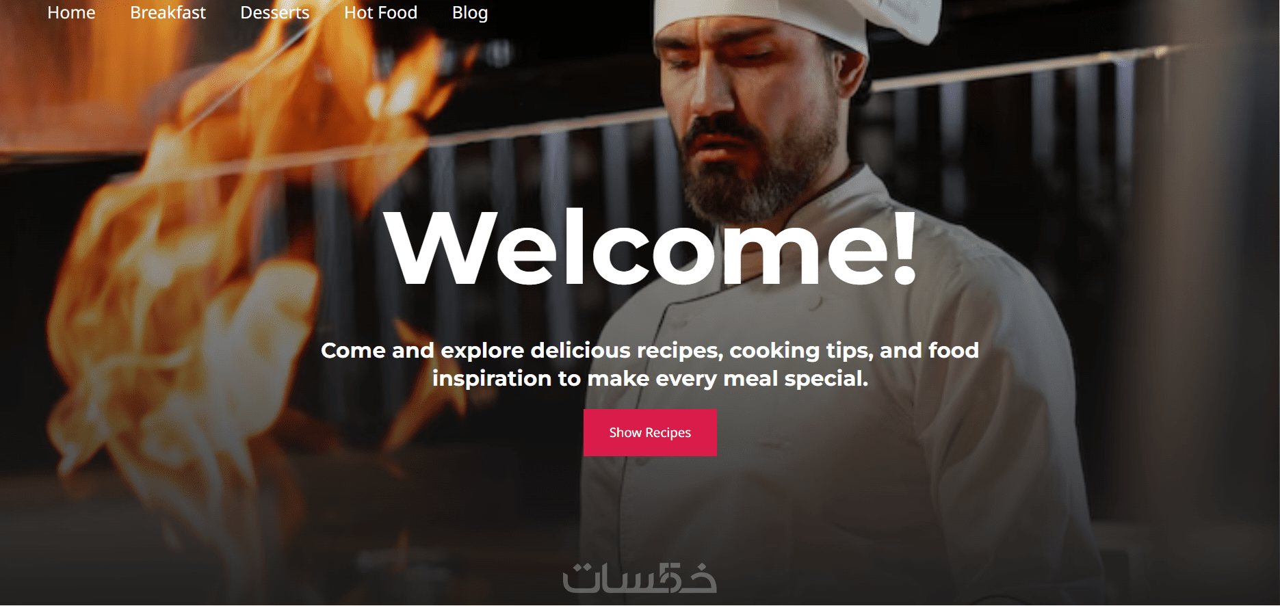This screenshot has width=1280, height=606.
Task: Click the word inspiration in the tagline
Action: click(492, 378)
